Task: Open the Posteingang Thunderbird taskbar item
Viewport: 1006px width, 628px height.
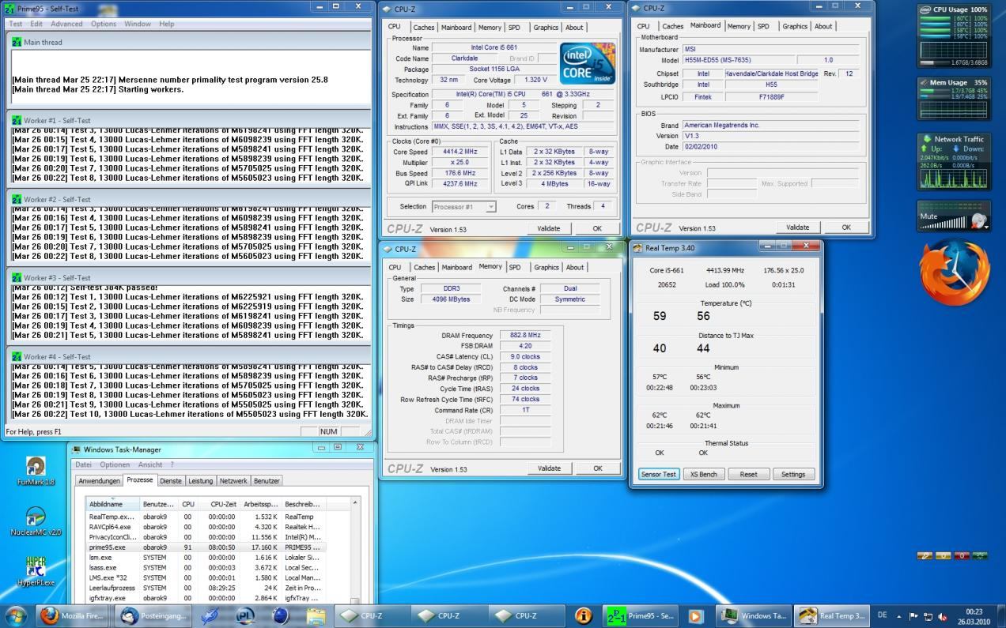Action: [x=151, y=616]
